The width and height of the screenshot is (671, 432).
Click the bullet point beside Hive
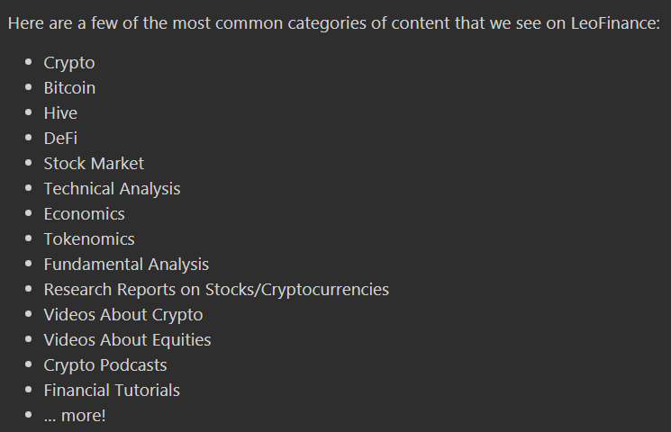tap(29, 112)
